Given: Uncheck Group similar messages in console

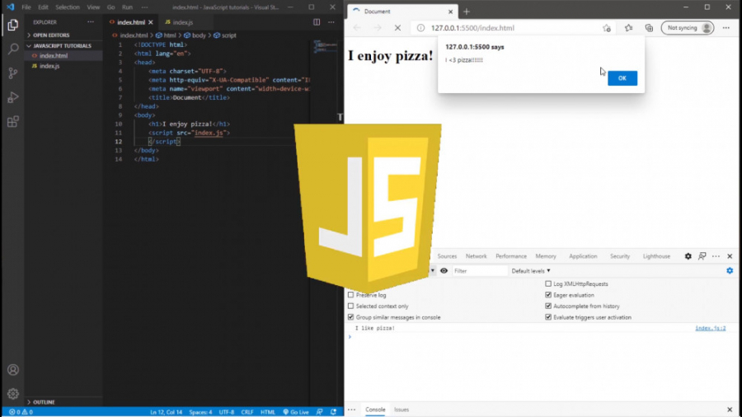Looking at the screenshot, I should (350, 317).
